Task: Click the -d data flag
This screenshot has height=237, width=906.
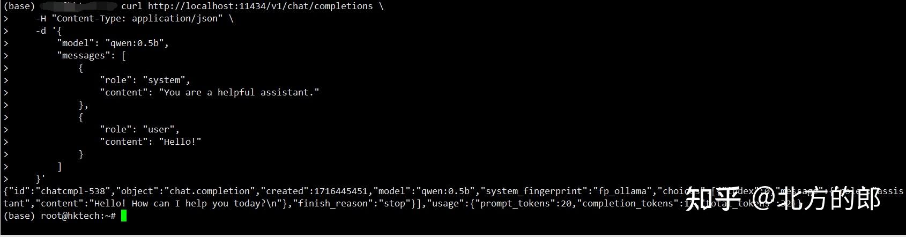Action: (x=41, y=31)
